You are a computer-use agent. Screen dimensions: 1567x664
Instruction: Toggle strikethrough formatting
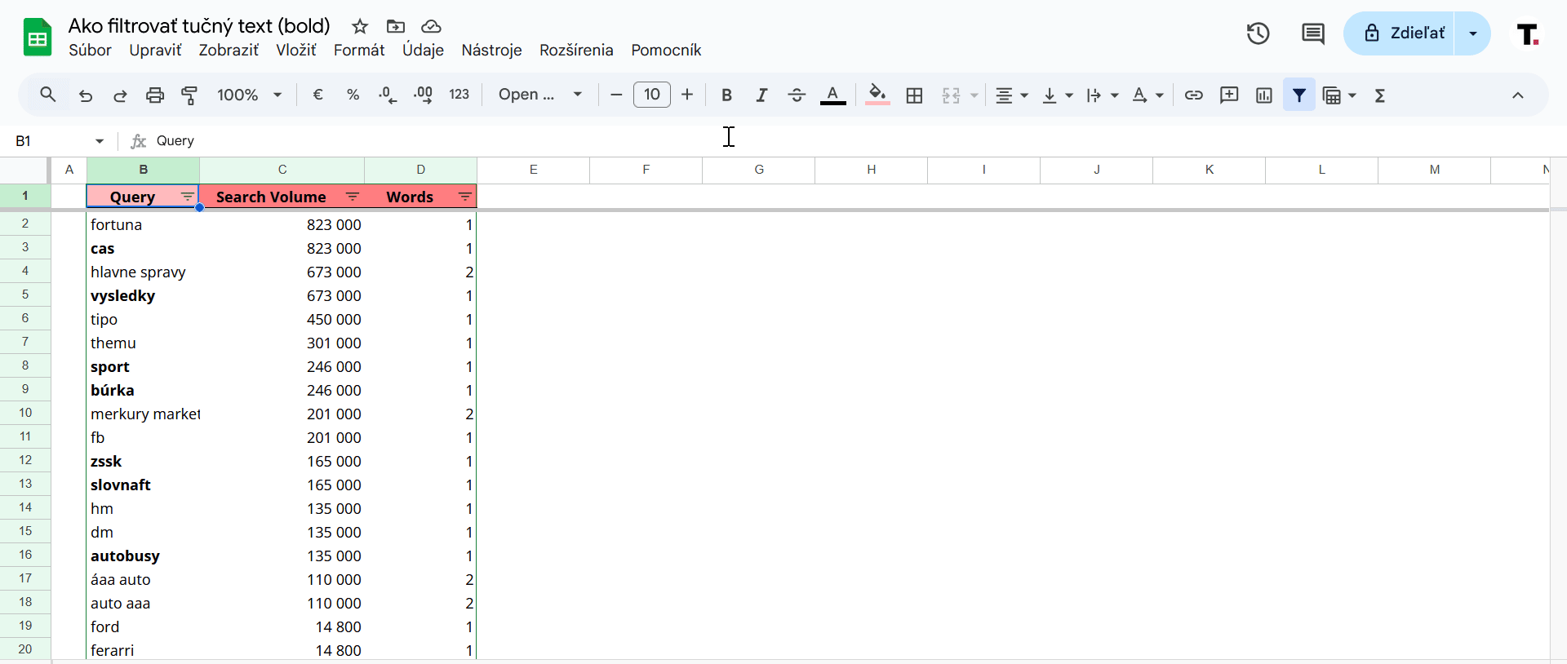tap(797, 95)
